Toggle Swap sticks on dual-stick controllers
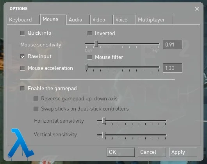Viewport: 207px width, 164px height. [36, 109]
